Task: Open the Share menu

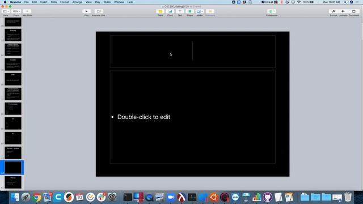Action: [x=107, y=2]
